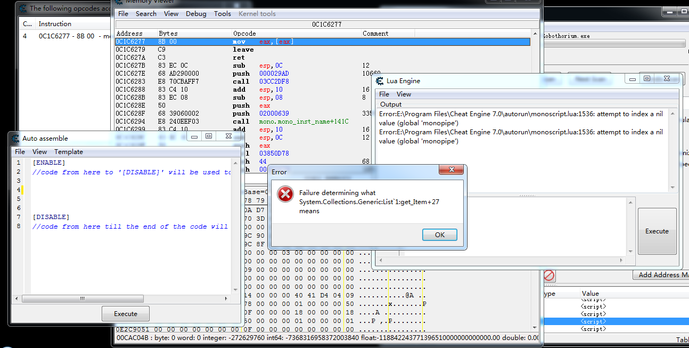Select the highlighted <script> row in address list
Image resolution: width=689 pixels, height=348 pixels.
coord(593,322)
